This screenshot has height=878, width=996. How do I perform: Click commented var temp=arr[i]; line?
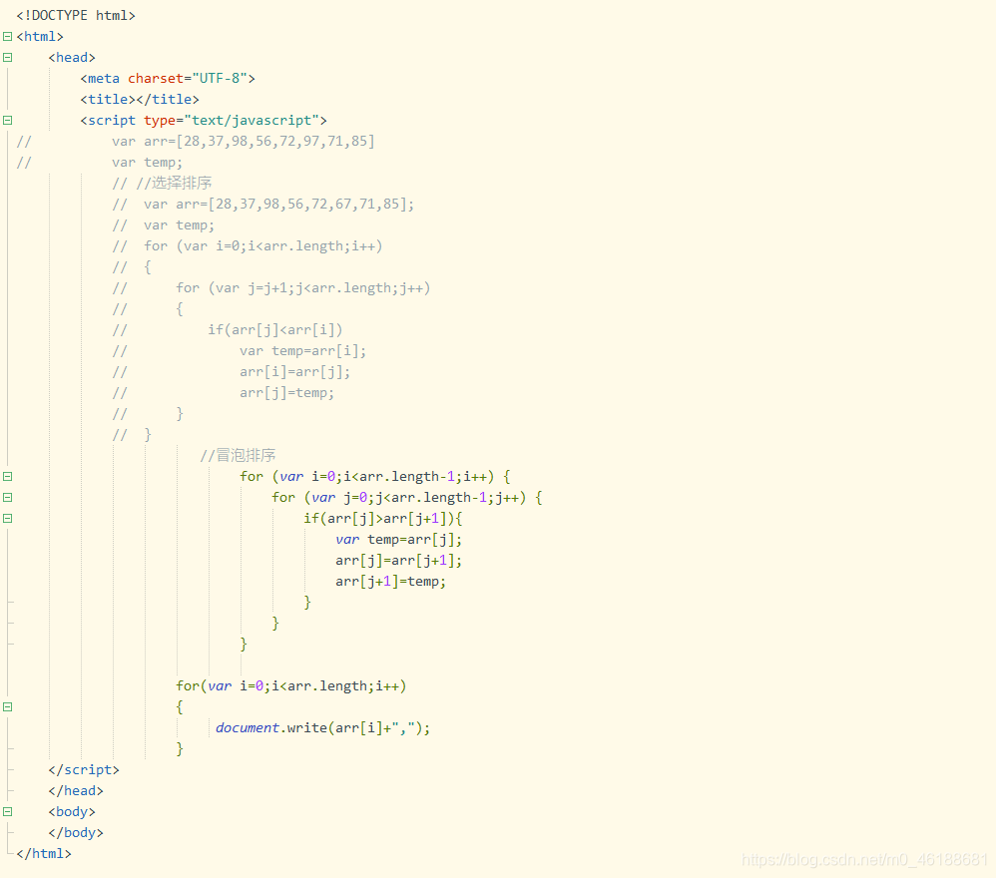240,350
